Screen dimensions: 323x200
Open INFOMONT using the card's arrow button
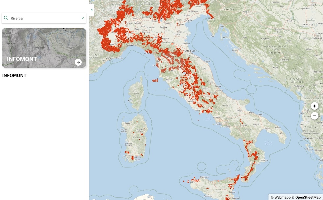click(x=78, y=62)
